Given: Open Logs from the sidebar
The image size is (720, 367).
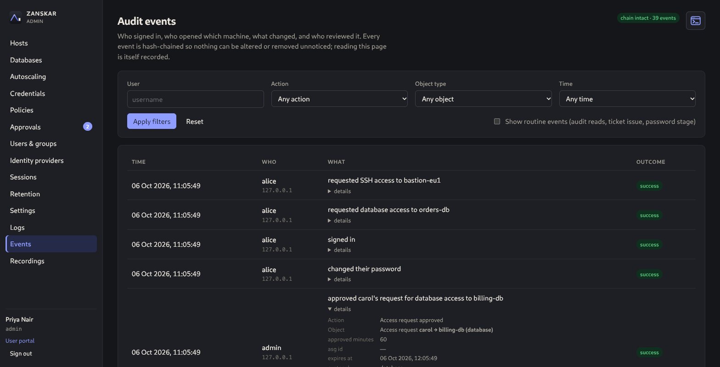Looking at the screenshot, I should click(x=51, y=228).
